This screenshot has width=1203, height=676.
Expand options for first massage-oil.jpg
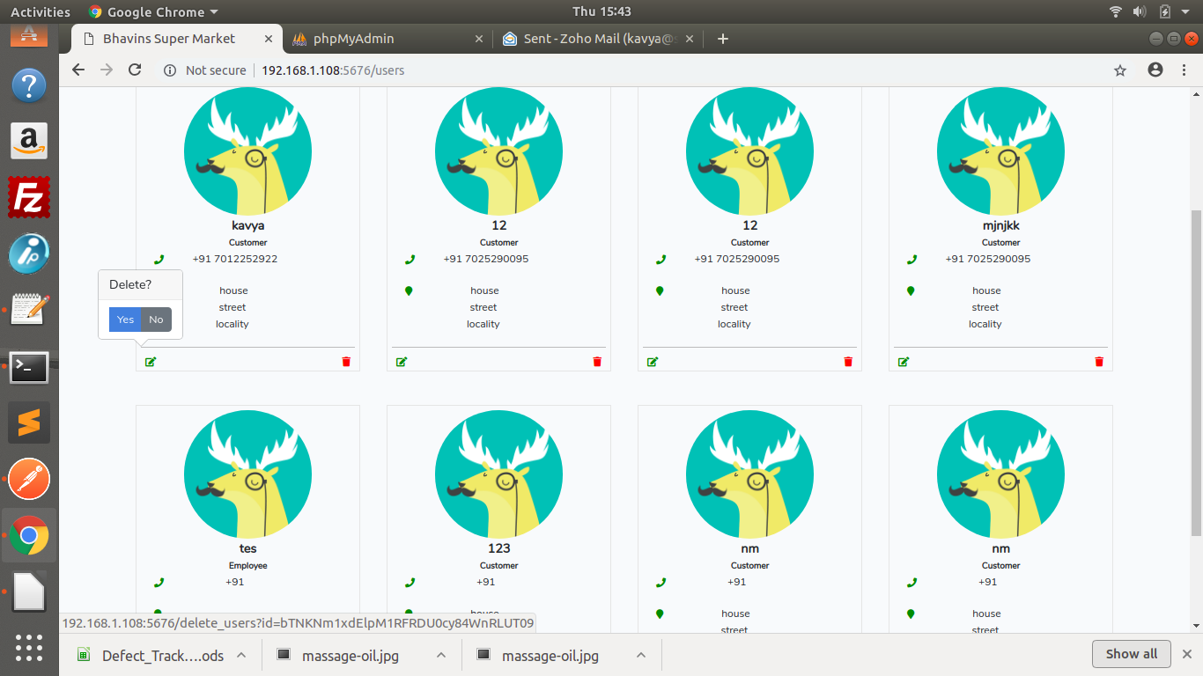(x=441, y=655)
